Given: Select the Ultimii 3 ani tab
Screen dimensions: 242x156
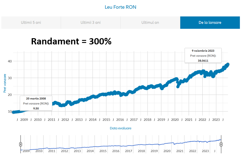Looking at the screenshot, I should coord(91,22).
